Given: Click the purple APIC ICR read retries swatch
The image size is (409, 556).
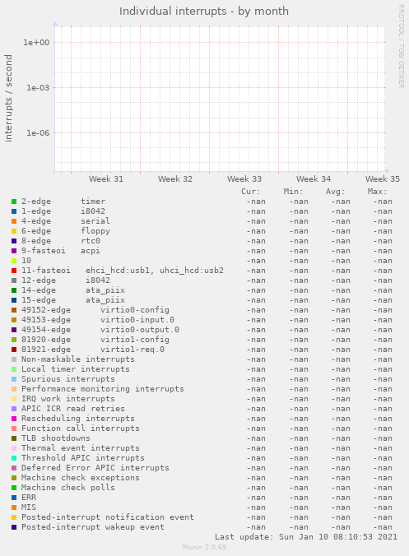Looking at the screenshot, I should [x=14, y=409].
